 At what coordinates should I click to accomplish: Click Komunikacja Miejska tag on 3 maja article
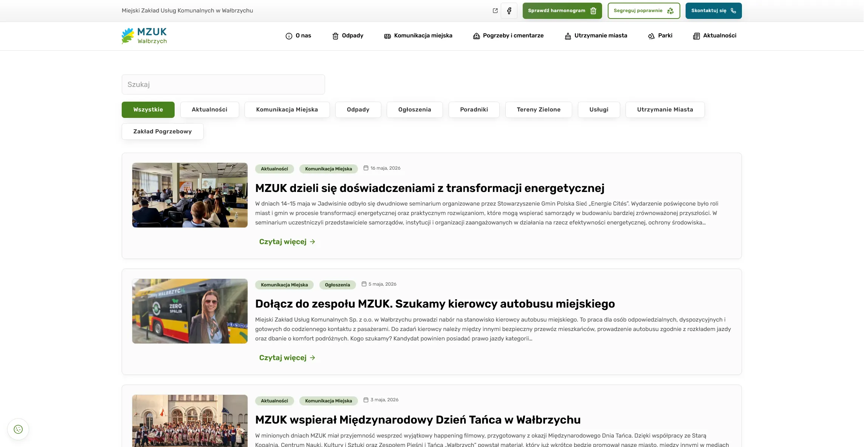[328, 401]
